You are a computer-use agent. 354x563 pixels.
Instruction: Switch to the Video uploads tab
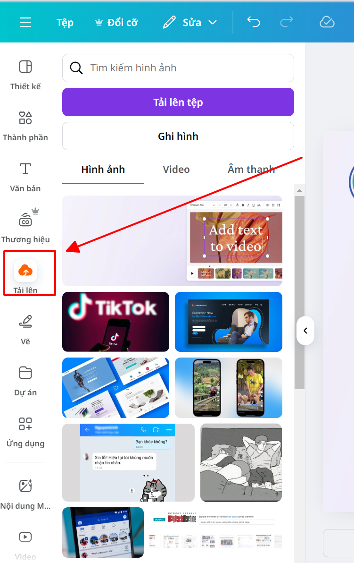(176, 170)
